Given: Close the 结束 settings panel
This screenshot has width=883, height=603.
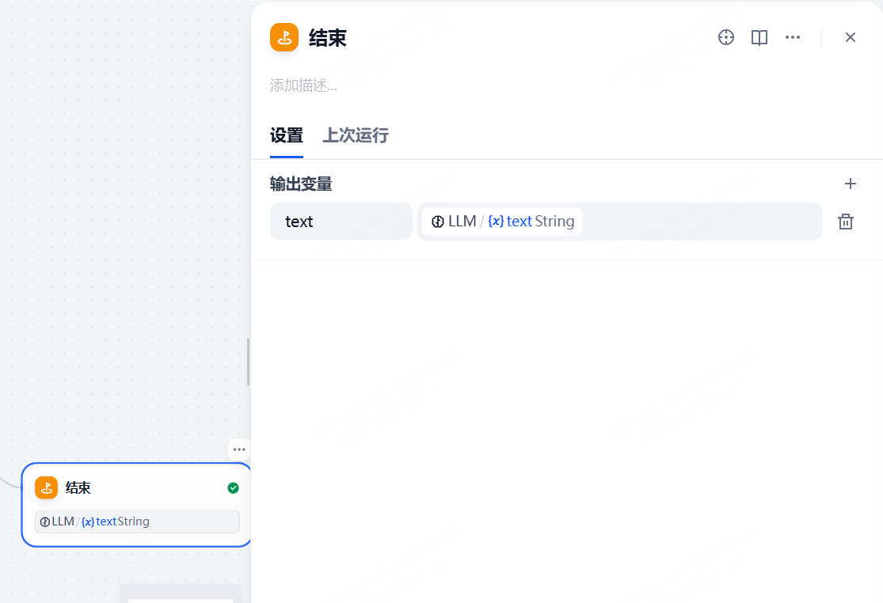Looking at the screenshot, I should pyautogui.click(x=850, y=37).
